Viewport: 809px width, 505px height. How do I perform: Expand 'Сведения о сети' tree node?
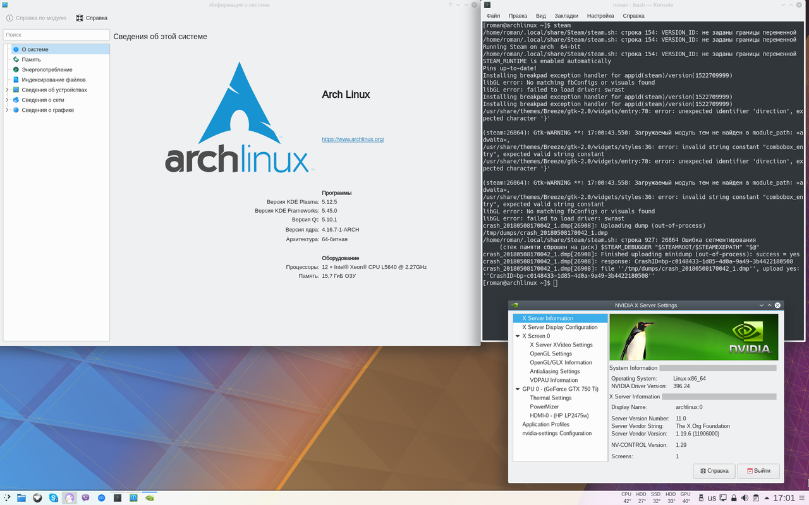(7, 100)
